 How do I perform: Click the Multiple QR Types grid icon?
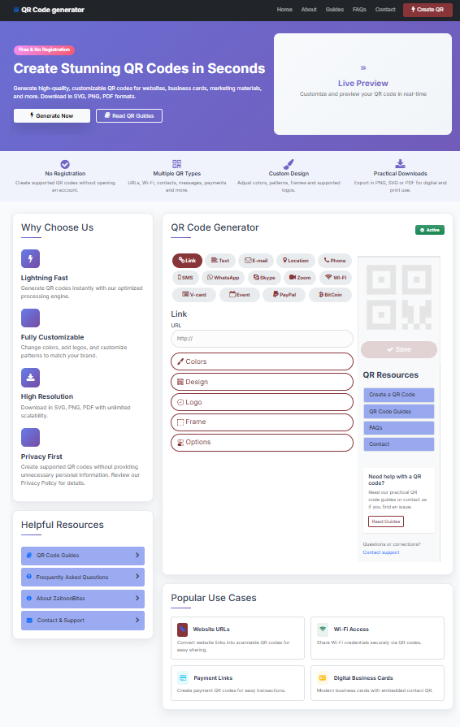click(x=176, y=164)
